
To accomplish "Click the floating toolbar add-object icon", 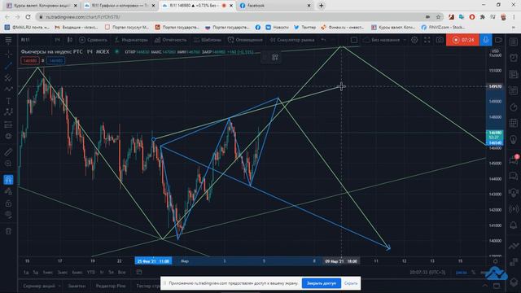I will (x=275, y=57).
